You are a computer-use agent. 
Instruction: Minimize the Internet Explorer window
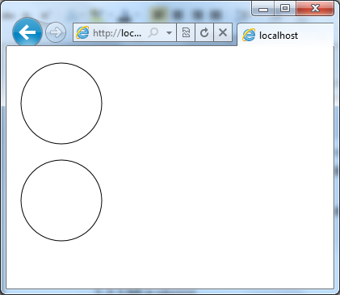click(x=263, y=9)
